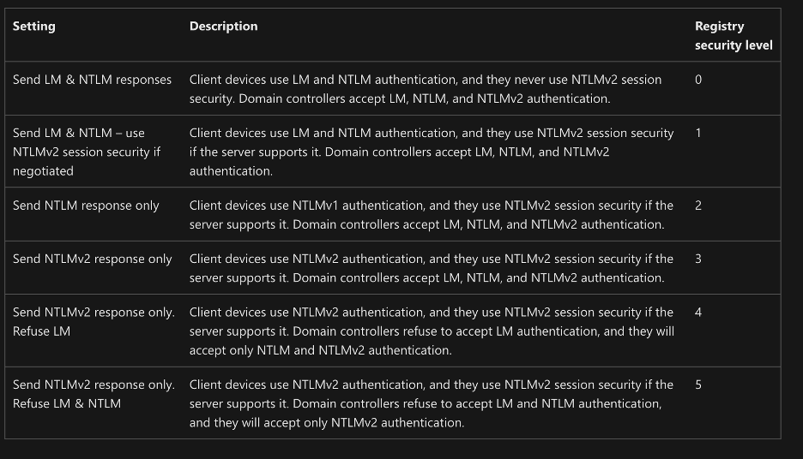Image resolution: width=803 pixels, height=459 pixels.
Task: Click 'Refuse LM & NTLM' setting cell
Action: click(94, 394)
